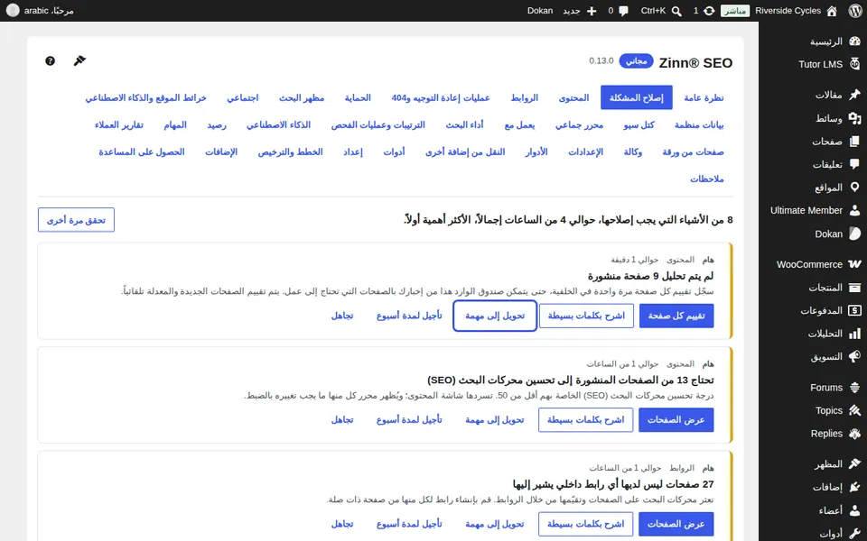Open the Ultimate Member person icon

tap(854, 210)
